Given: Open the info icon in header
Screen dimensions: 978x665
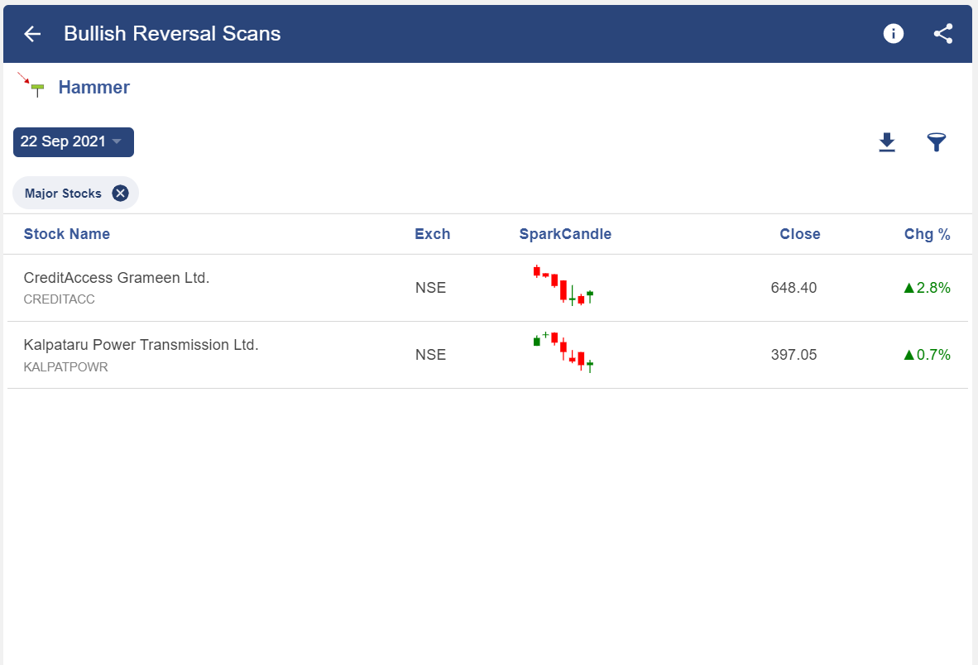Looking at the screenshot, I should [893, 34].
